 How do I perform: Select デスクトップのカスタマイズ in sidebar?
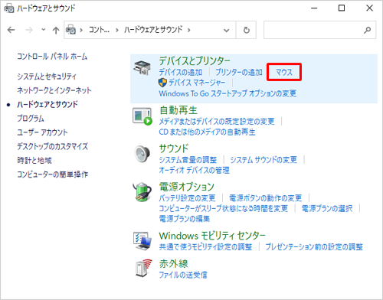[x=53, y=146]
